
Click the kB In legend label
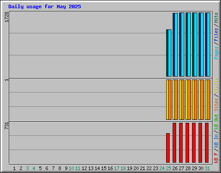[216, 141]
